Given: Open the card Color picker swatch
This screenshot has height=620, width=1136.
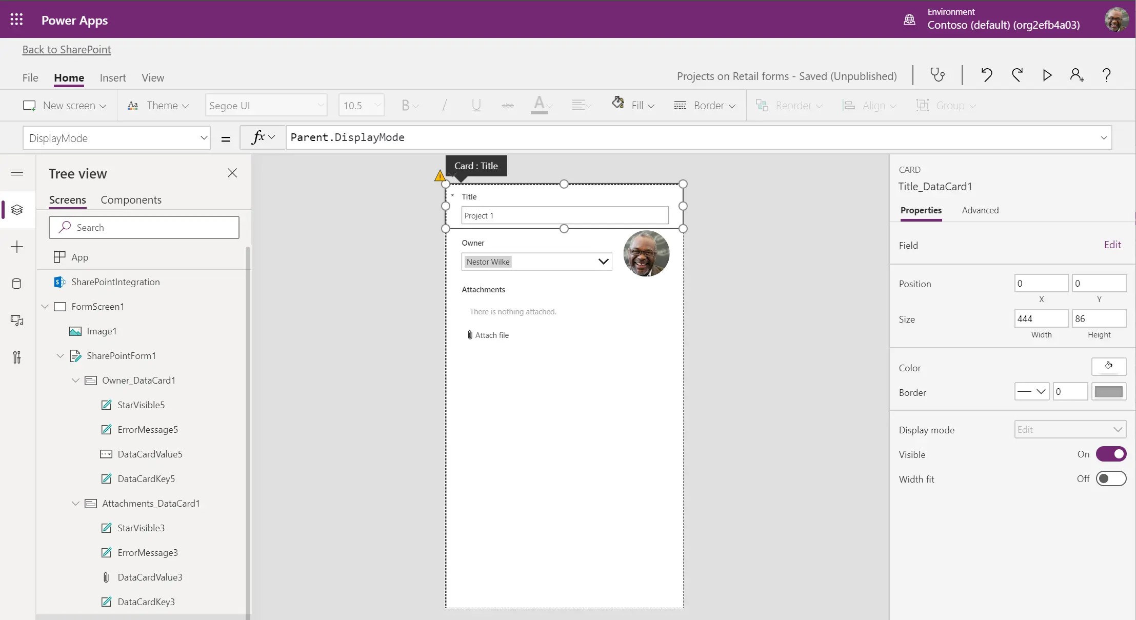Looking at the screenshot, I should pos(1109,367).
